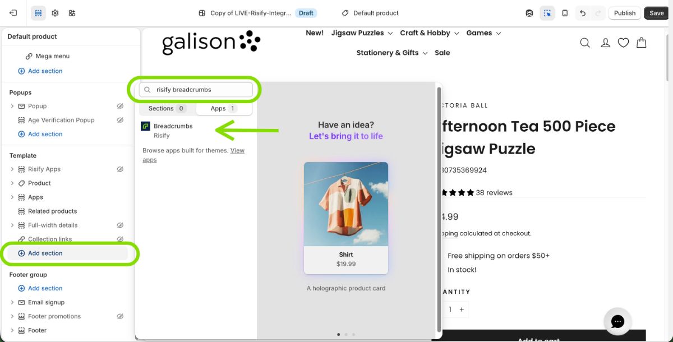673x342 pixels.
Task: Open the storefront search magnifier icon
Action: pos(585,43)
